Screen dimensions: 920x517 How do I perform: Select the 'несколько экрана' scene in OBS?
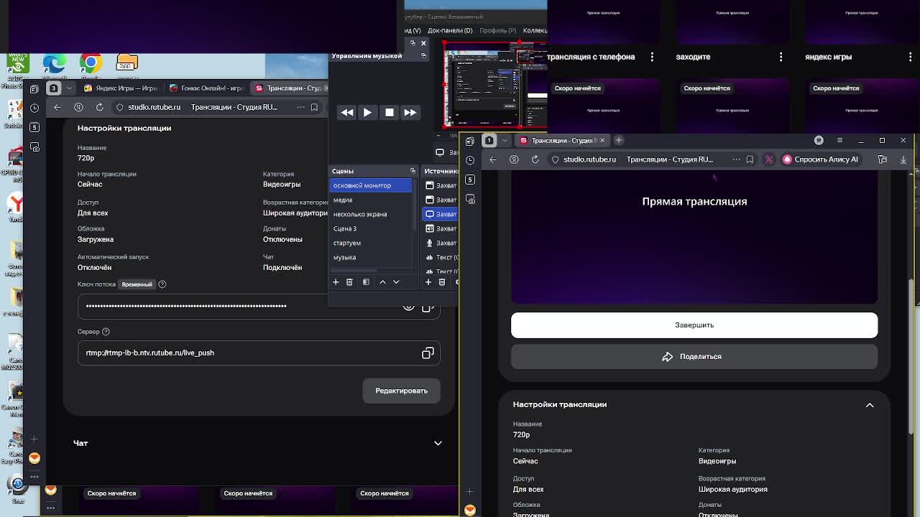click(x=371, y=214)
